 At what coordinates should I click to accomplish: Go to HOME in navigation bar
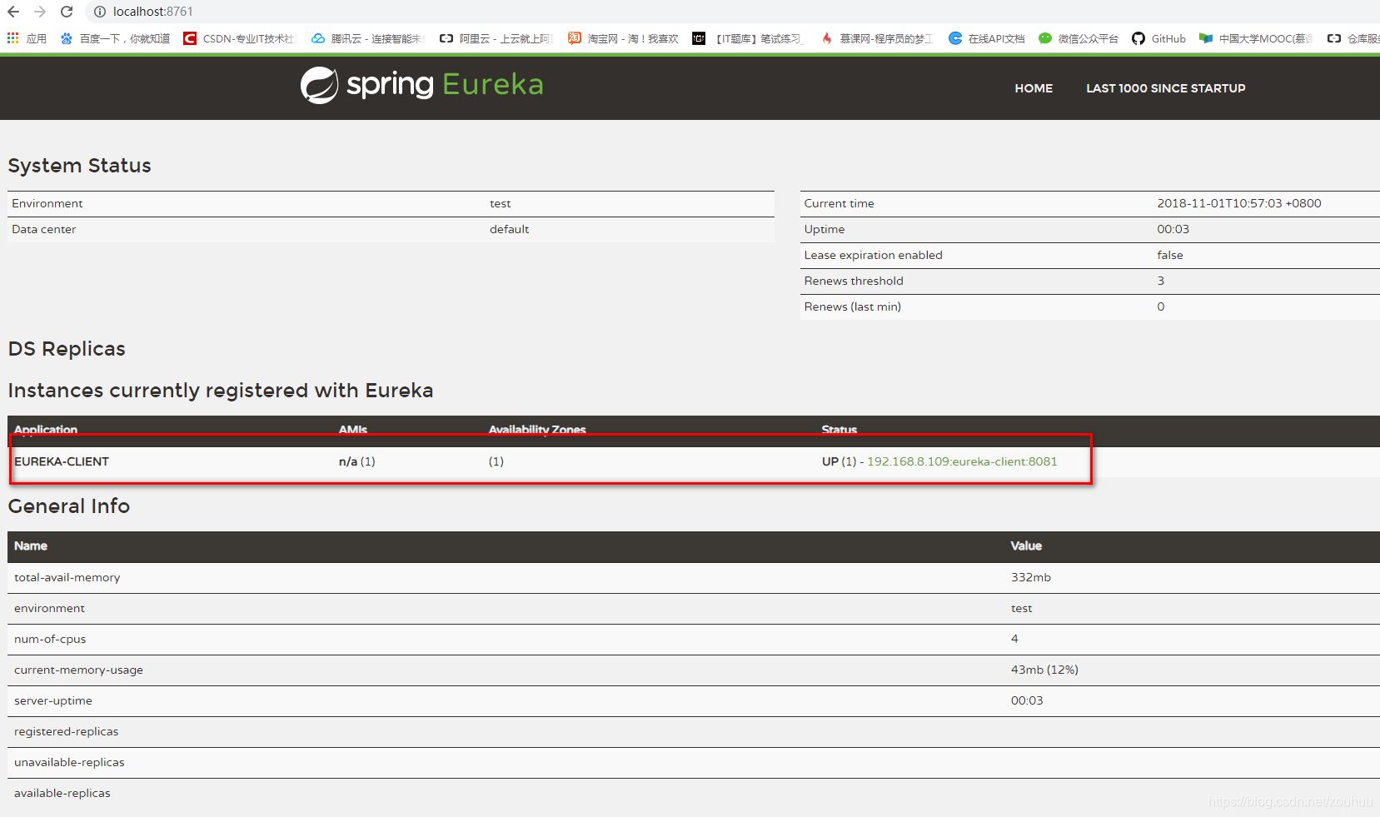(1034, 88)
